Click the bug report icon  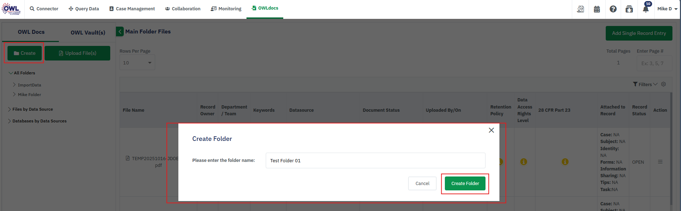[629, 9]
